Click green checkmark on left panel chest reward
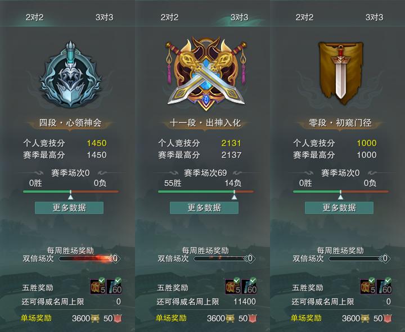Viewport: 405px width, 332px height. [x=102, y=280]
